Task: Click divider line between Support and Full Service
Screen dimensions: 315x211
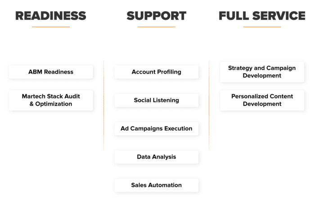Action: 209,105
